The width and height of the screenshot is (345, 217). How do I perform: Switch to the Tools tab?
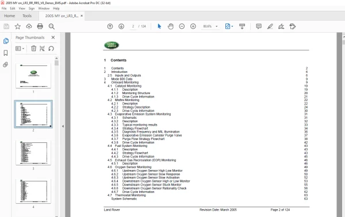click(27, 16)
